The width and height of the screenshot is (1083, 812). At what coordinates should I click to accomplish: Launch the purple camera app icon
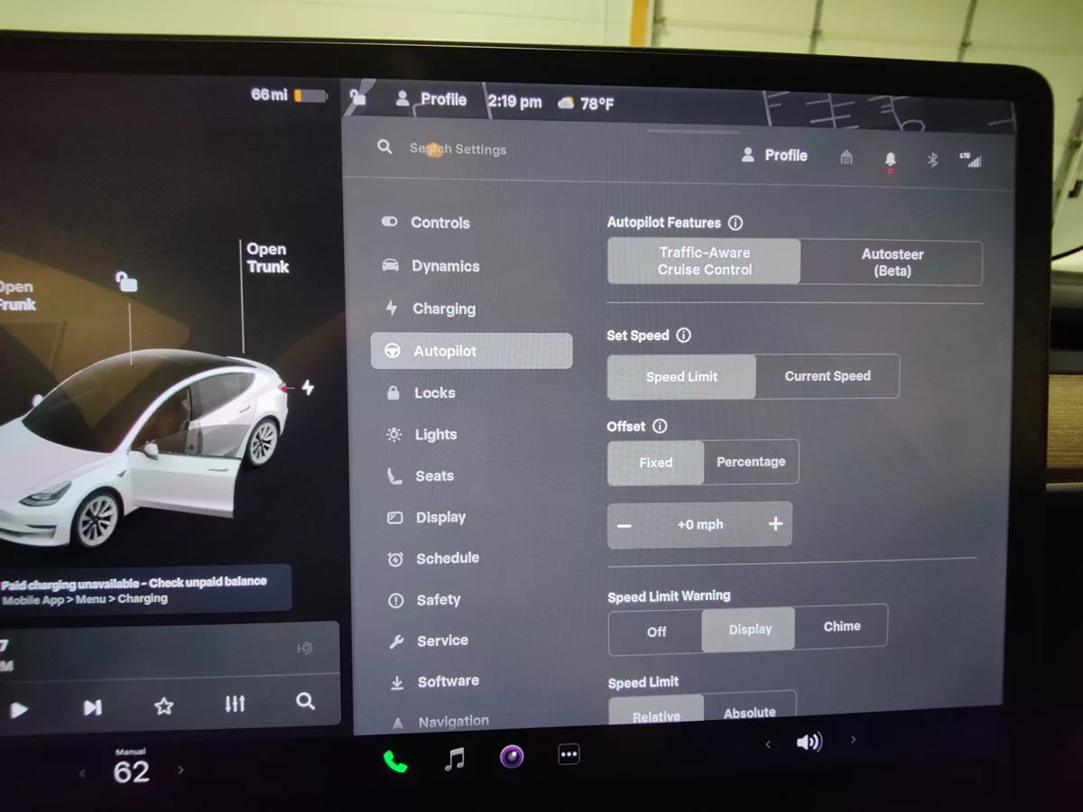(x=512, y=756)
